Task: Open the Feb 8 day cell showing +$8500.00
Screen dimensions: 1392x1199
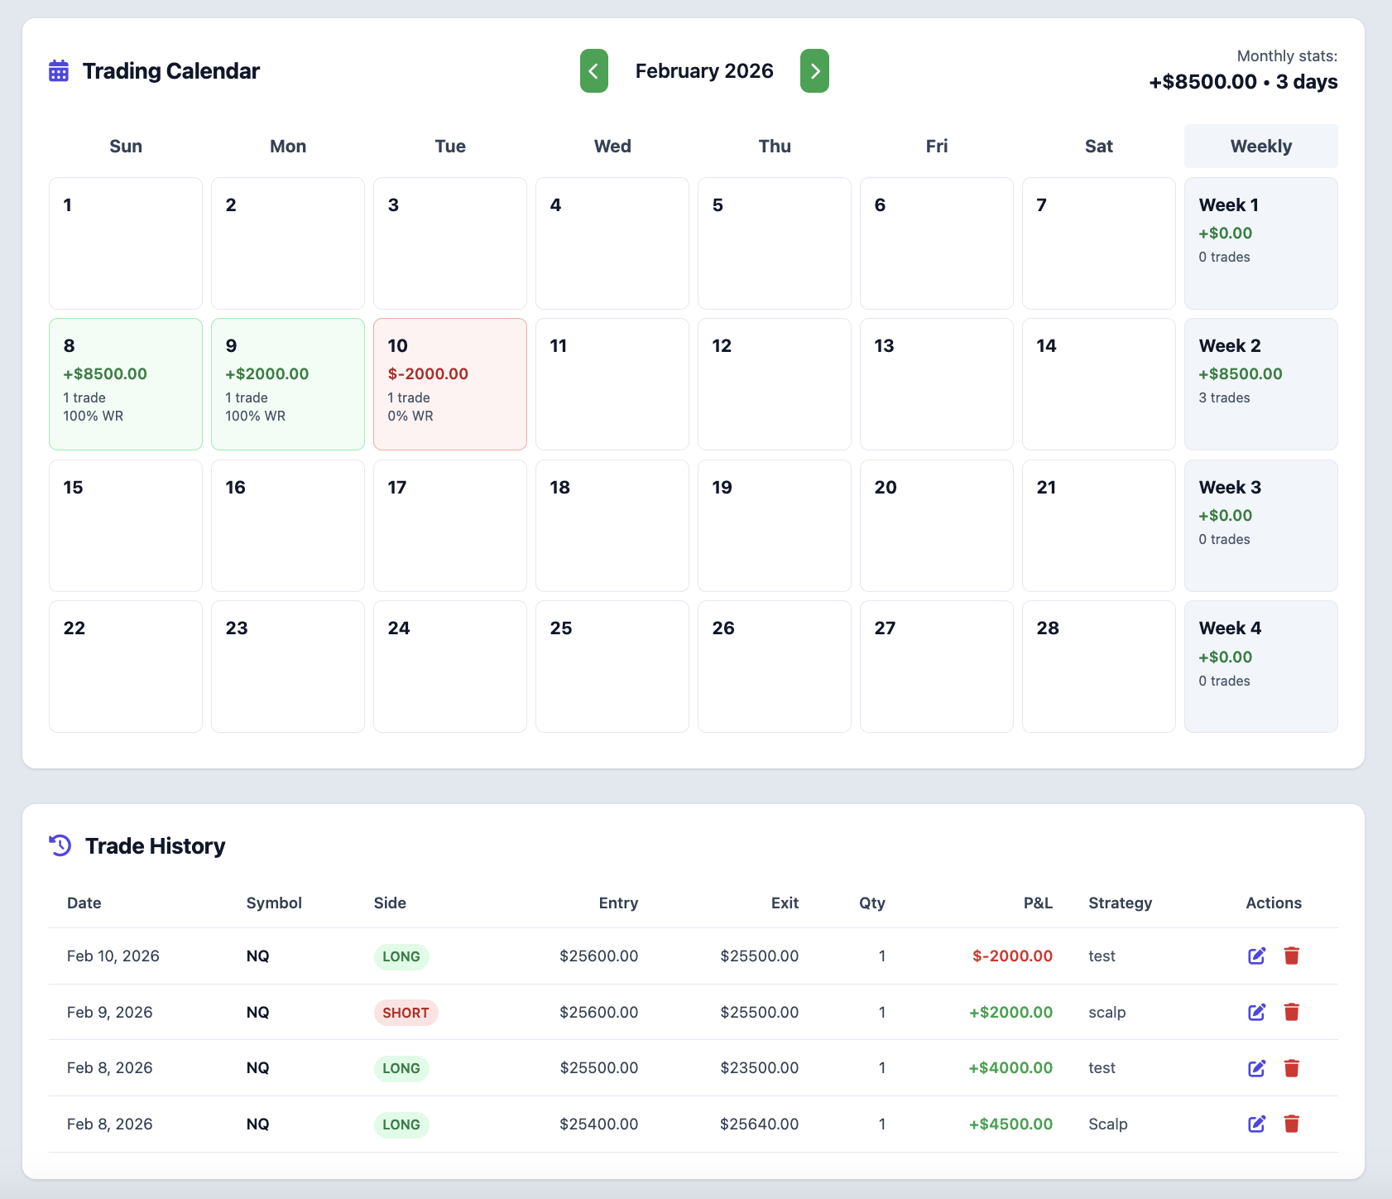Action: click(x=125, y=384)
